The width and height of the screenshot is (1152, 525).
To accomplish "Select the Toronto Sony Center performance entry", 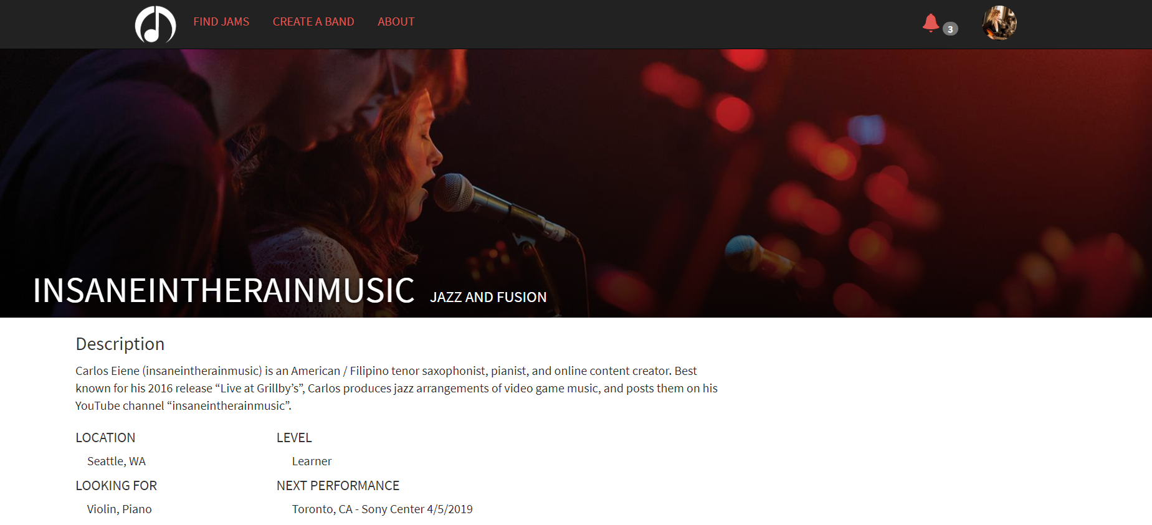I will (x=382, y=509).
